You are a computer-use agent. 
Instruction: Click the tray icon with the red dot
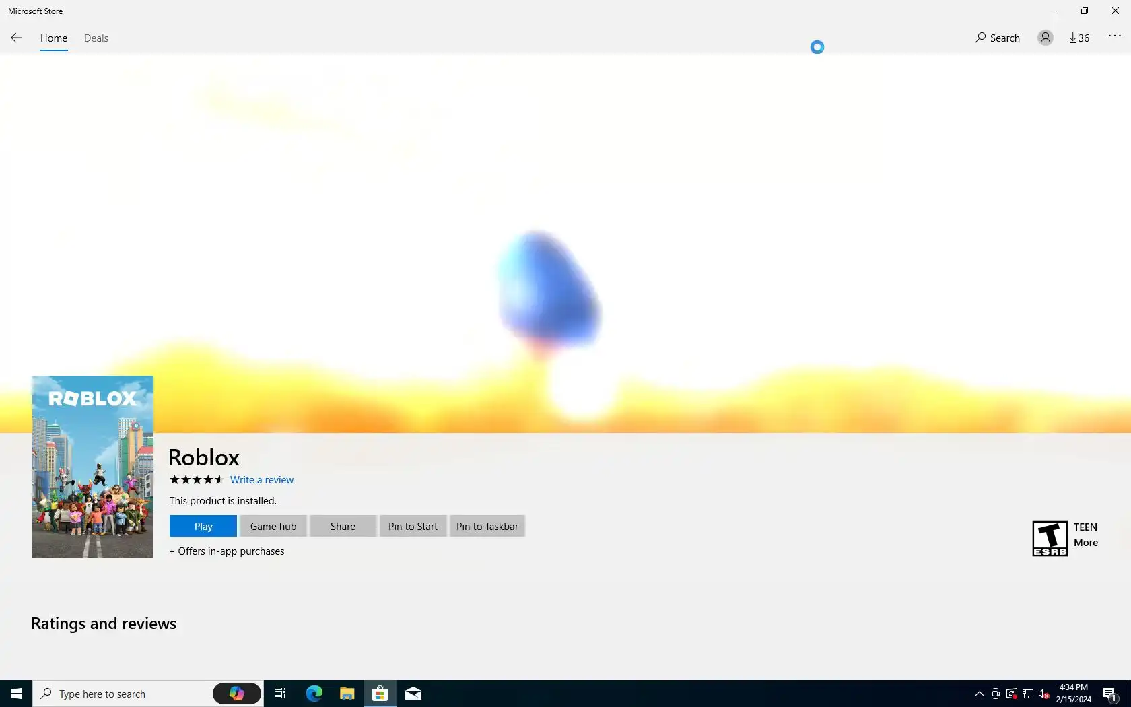coord(1012,694)
